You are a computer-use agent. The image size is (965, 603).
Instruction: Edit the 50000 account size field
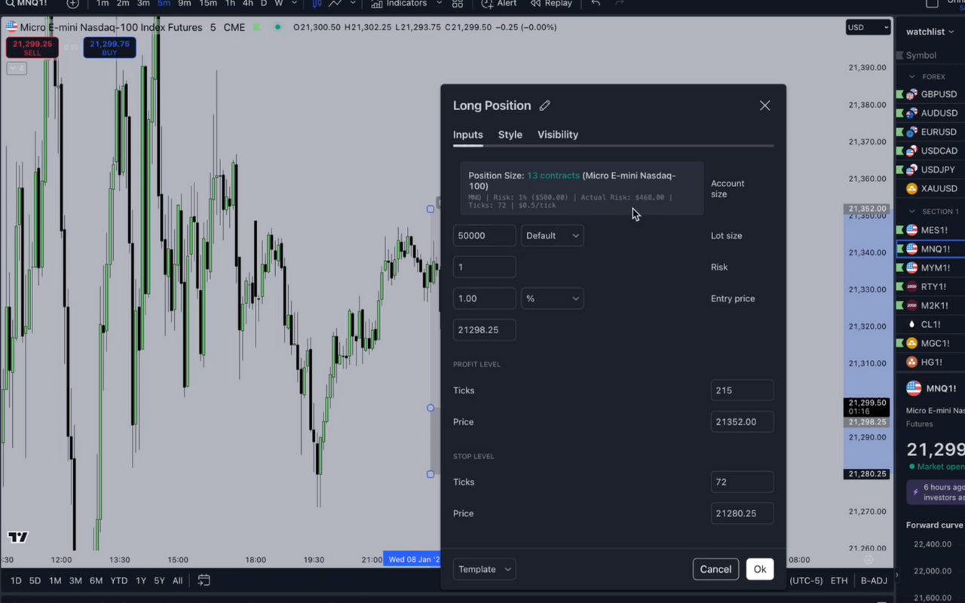coord(485,236)
